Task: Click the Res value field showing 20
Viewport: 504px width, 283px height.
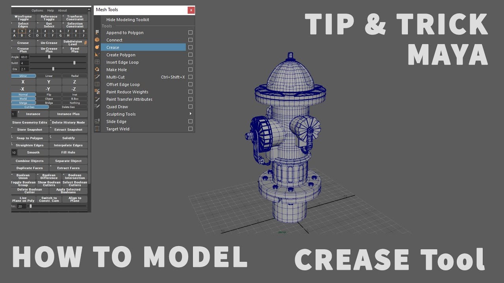Action: pos(22,206)
